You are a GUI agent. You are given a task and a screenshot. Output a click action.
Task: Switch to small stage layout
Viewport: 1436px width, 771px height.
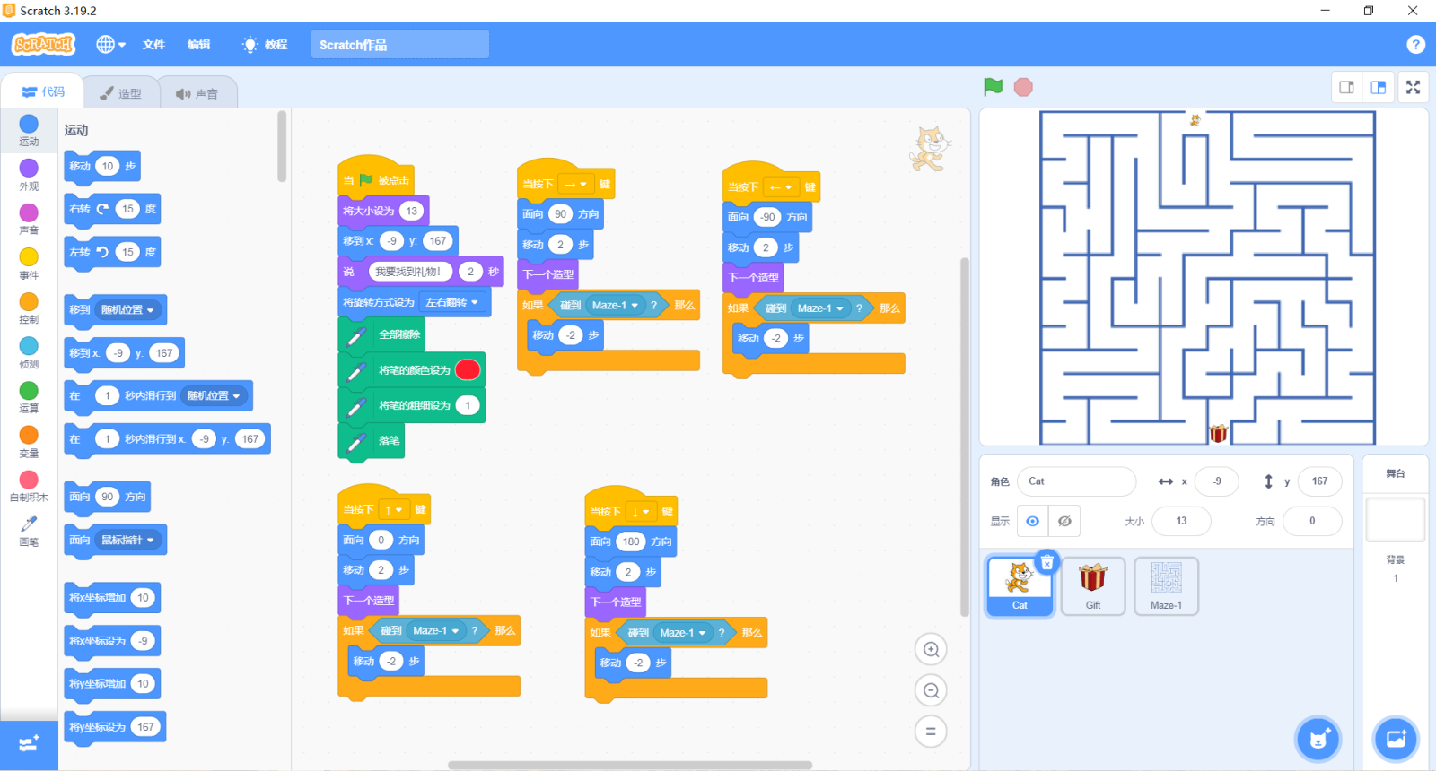coord(1346,87)
